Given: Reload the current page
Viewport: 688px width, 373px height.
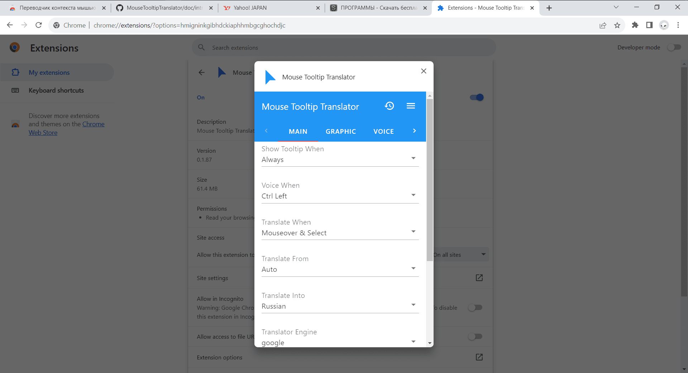Looking at the screenshot, I should 39,25.
